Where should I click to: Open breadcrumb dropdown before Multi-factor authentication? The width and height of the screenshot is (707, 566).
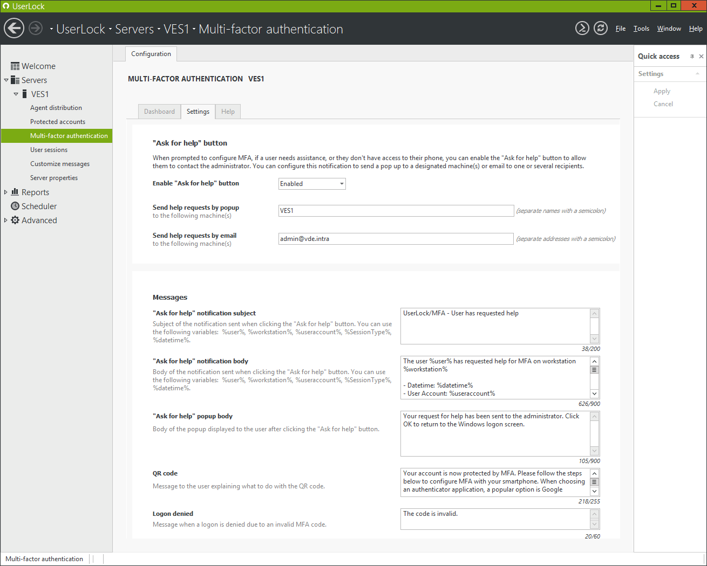pos(194,29)
